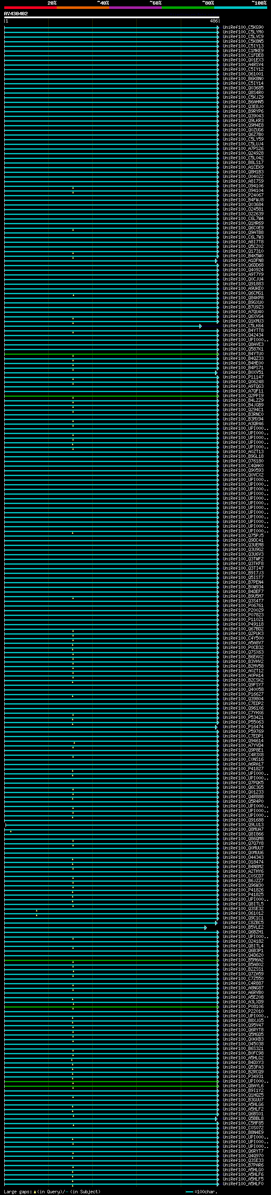Click the orange ~40% identity legend segment
Viewport: 271px width, 1195px height.
pos(83,8)
